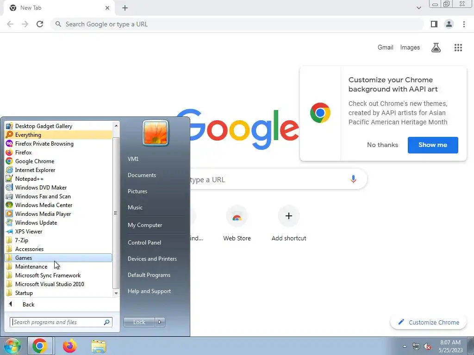Open the shutdown options arrow beside Lock
Screen dimensions: 474x355
pos(160,322)
